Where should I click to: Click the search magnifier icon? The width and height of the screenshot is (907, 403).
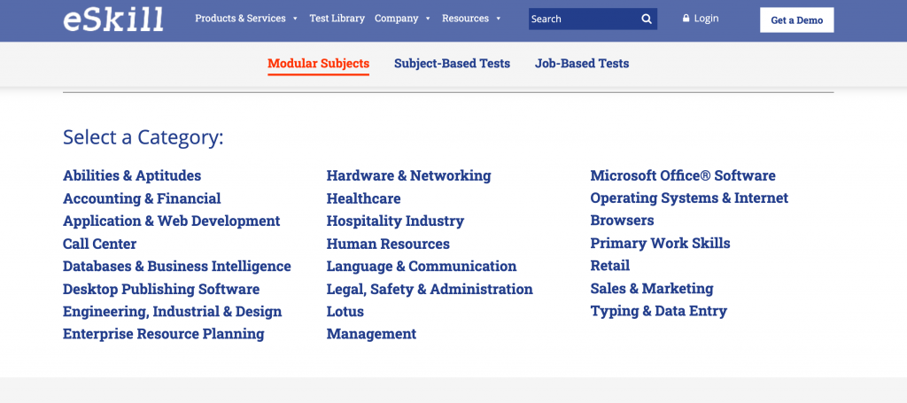pyautogui.click(x=647, y=19)
